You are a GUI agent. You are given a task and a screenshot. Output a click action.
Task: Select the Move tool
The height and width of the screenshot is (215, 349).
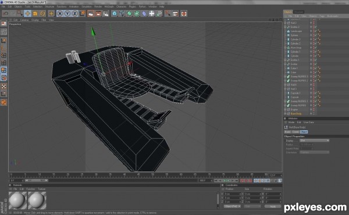pos(27,13)
